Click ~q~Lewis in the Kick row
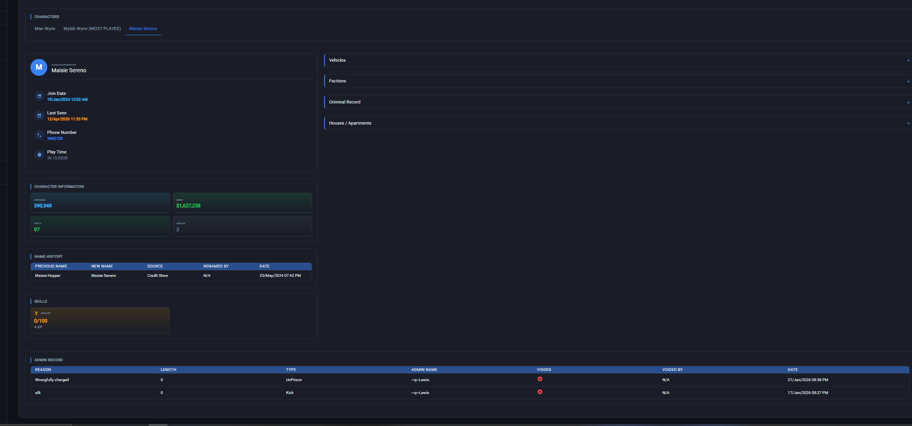Screen dimensions: 912x426 click(x=420, y=393)
